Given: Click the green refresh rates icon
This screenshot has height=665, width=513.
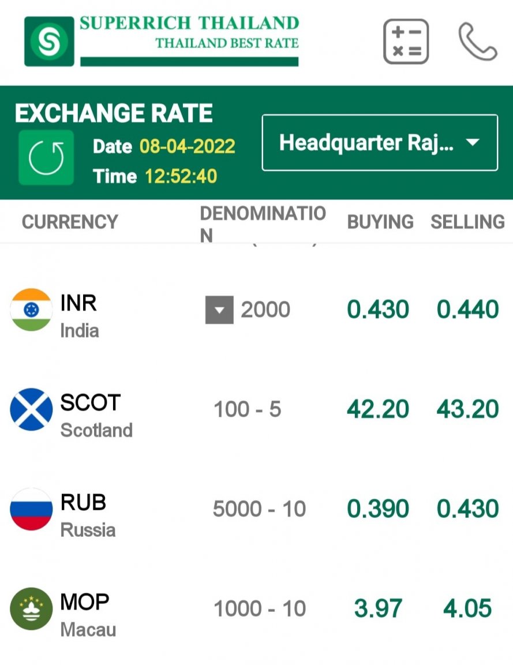Looking at the screenshot, I should coord(46,157).
